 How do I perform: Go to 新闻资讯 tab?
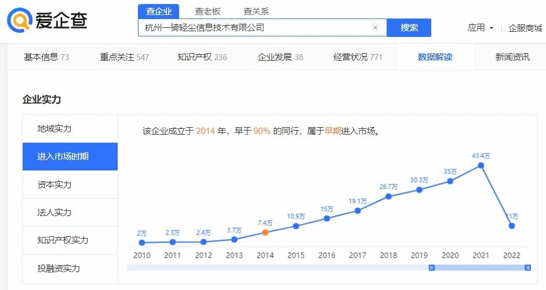point(512,57)
